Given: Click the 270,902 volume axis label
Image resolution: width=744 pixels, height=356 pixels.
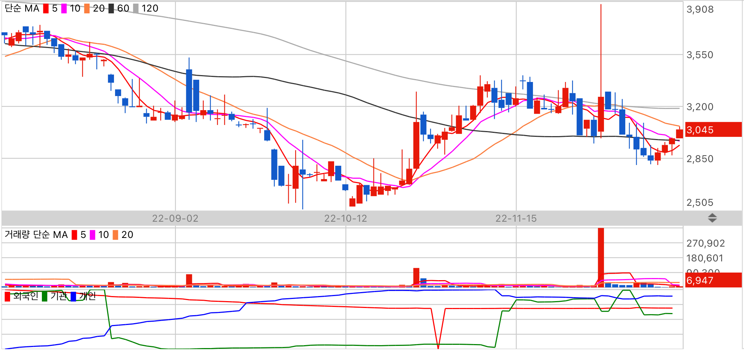Looking at the screenshot, I should pos(706,243).
